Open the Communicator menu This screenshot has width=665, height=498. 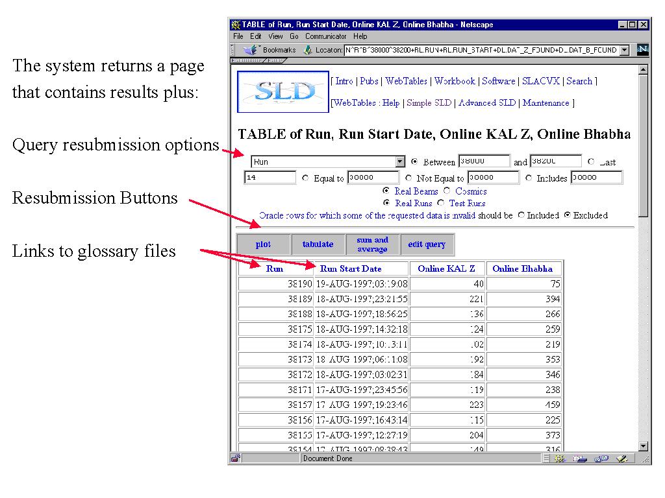click(325, 36)
